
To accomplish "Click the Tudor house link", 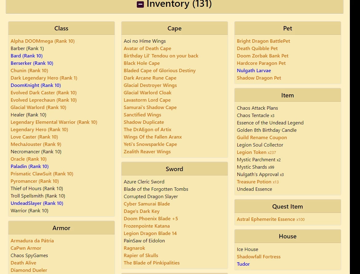I will tap(243, 264).
